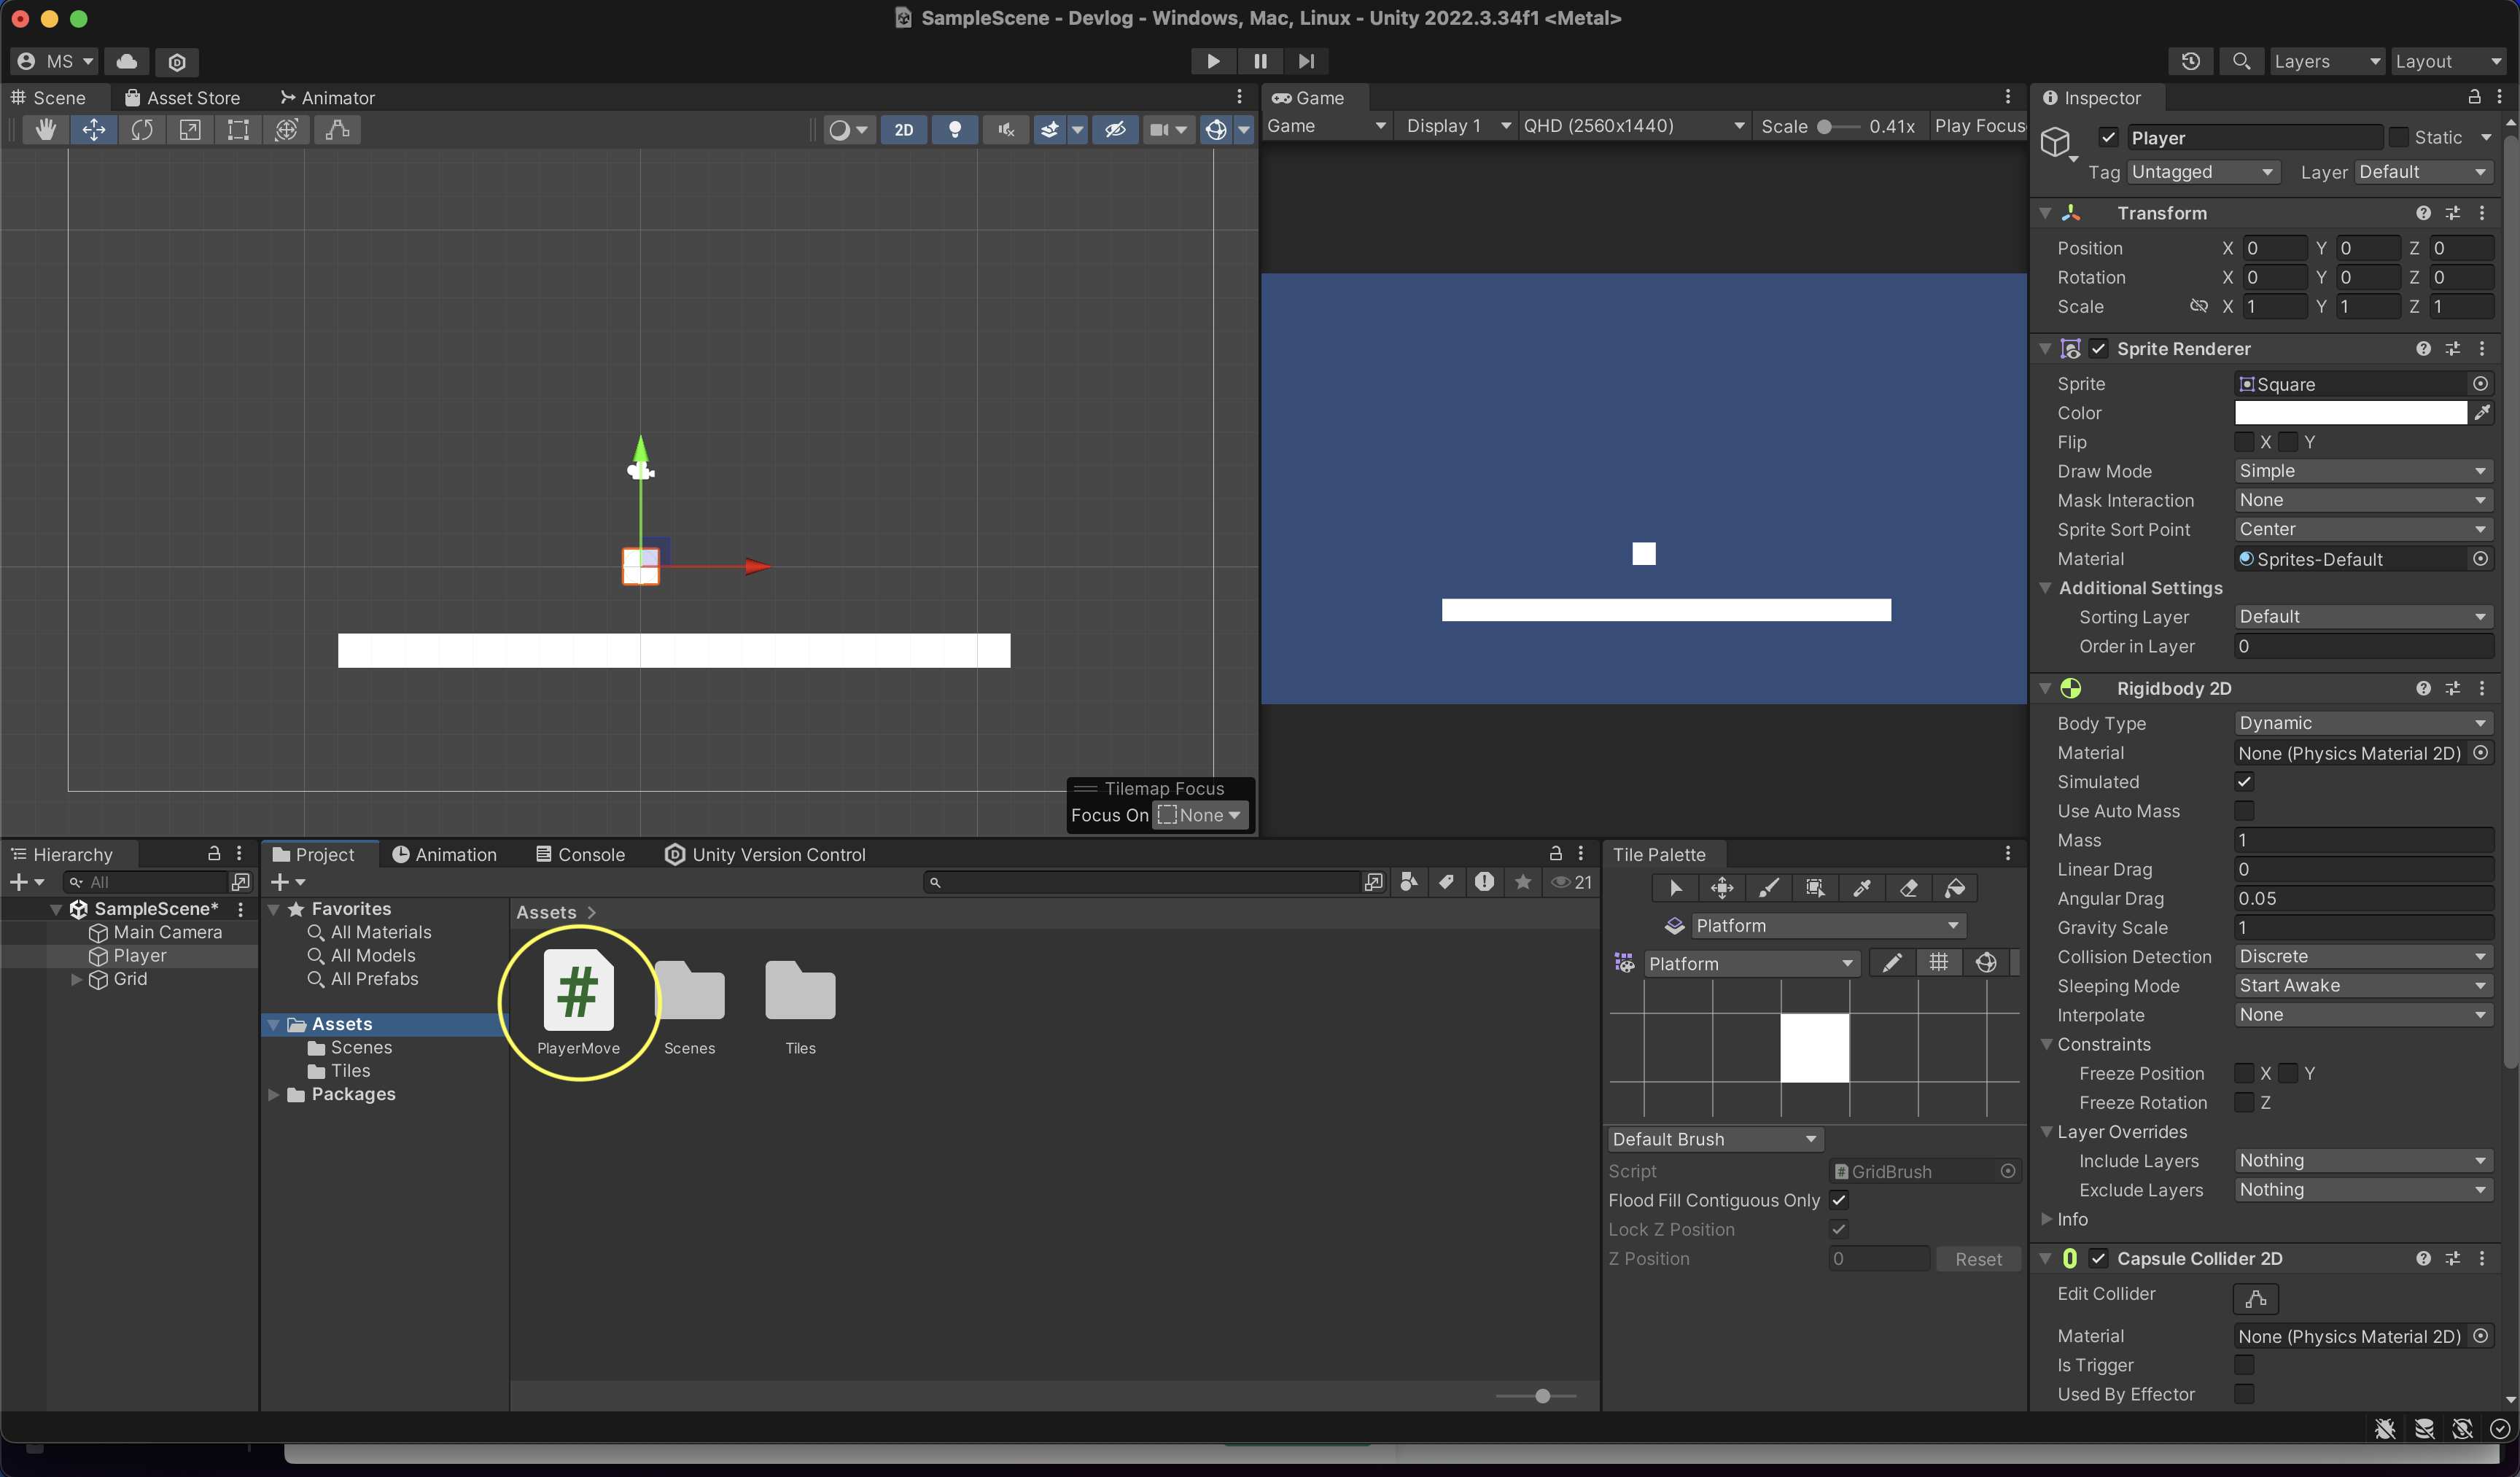Open the Body Type dropdown
The width and height of the screenshot is (2520, 1477).
[x=2362, y=723]
